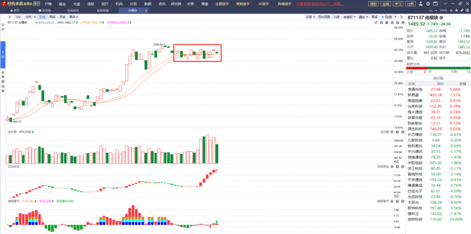Switch chart period to 周线

[52, 17]
